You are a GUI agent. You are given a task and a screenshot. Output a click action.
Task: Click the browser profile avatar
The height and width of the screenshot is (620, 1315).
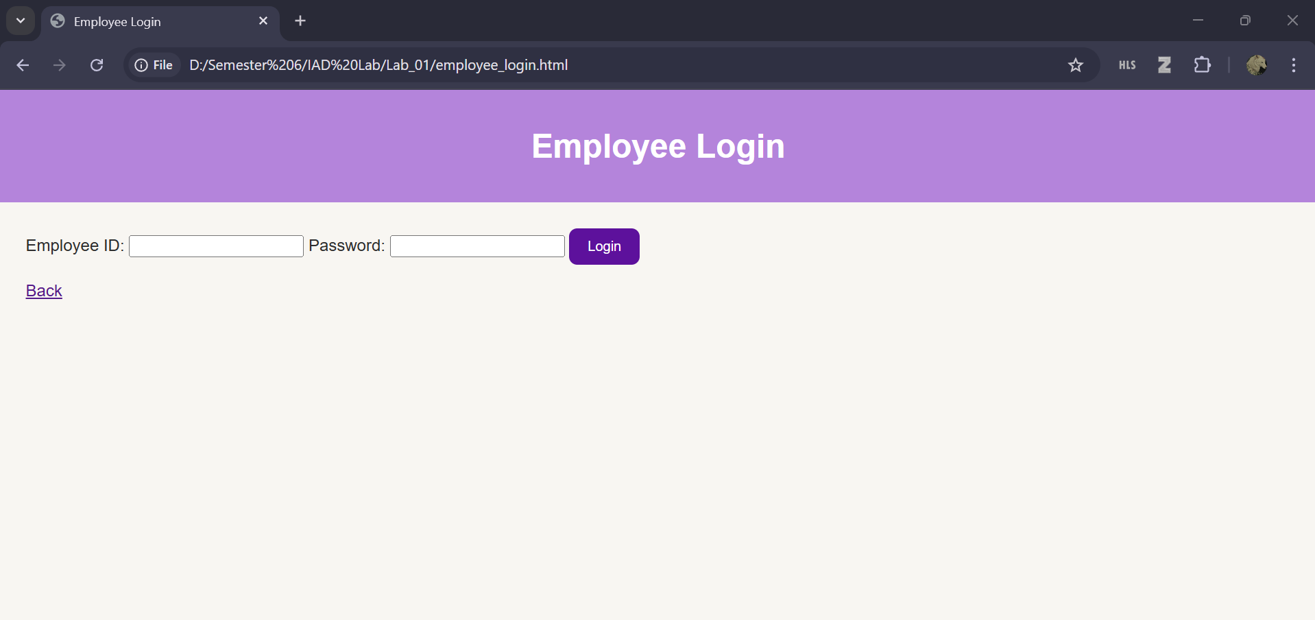[x=1257, y=65]
